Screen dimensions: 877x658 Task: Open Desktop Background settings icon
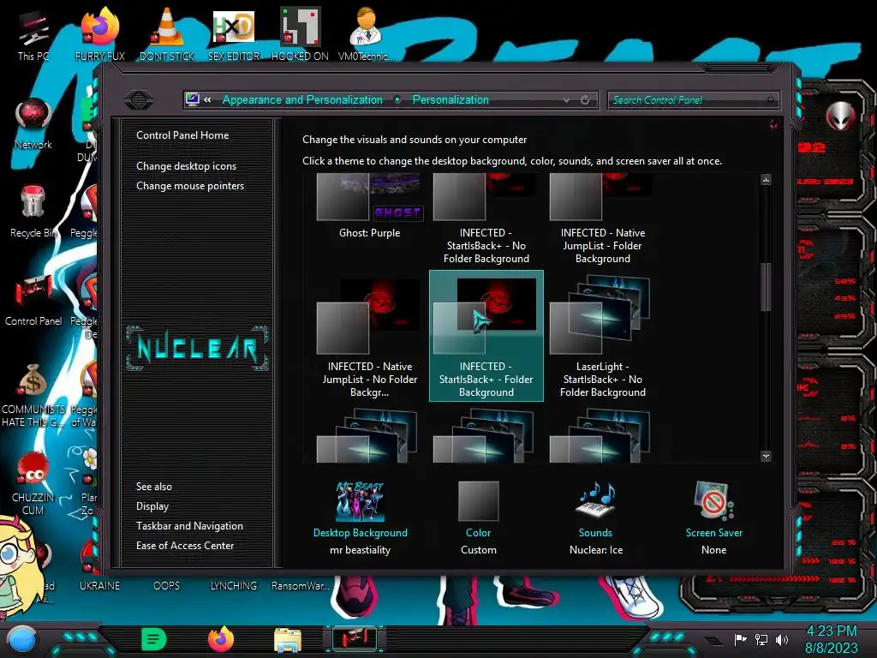click(x=361, y=500)
